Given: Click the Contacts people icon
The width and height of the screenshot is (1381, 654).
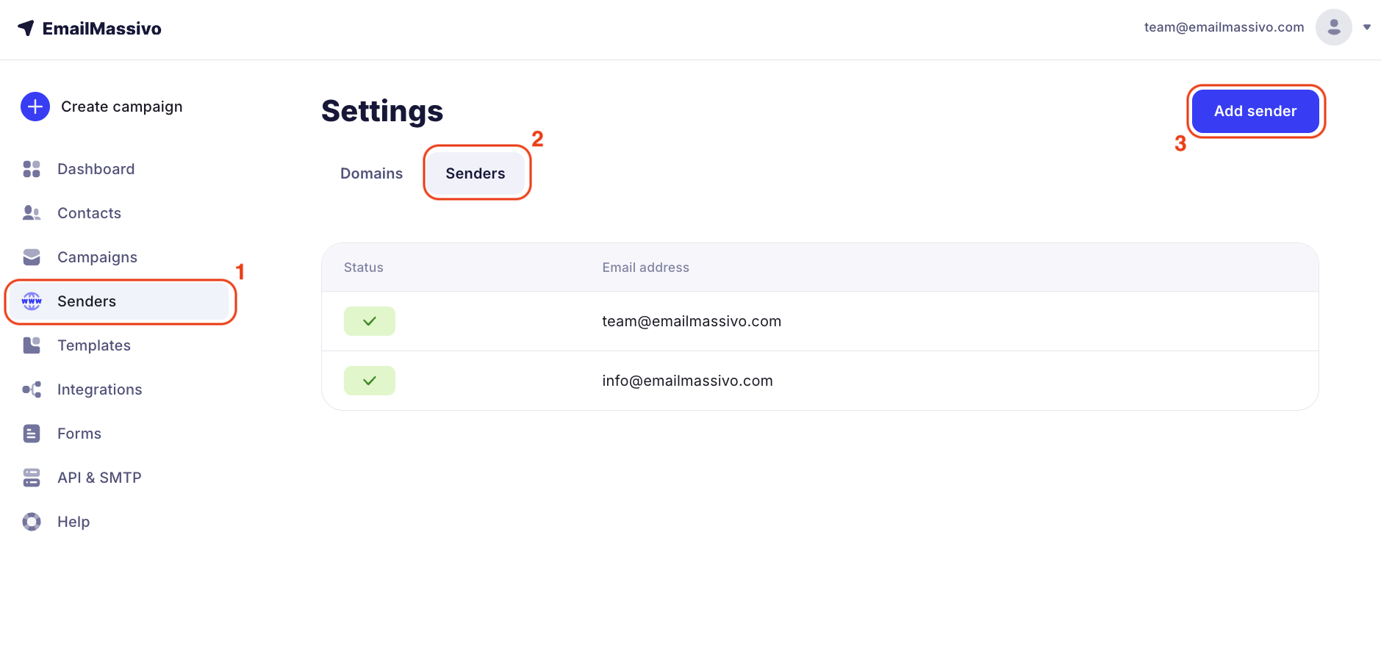Looking at the screenshot, I should point(32,213).
